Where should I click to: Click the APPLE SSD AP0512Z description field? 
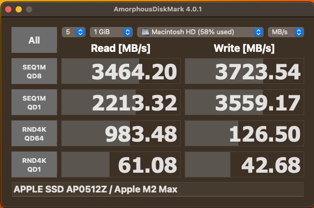157,189
